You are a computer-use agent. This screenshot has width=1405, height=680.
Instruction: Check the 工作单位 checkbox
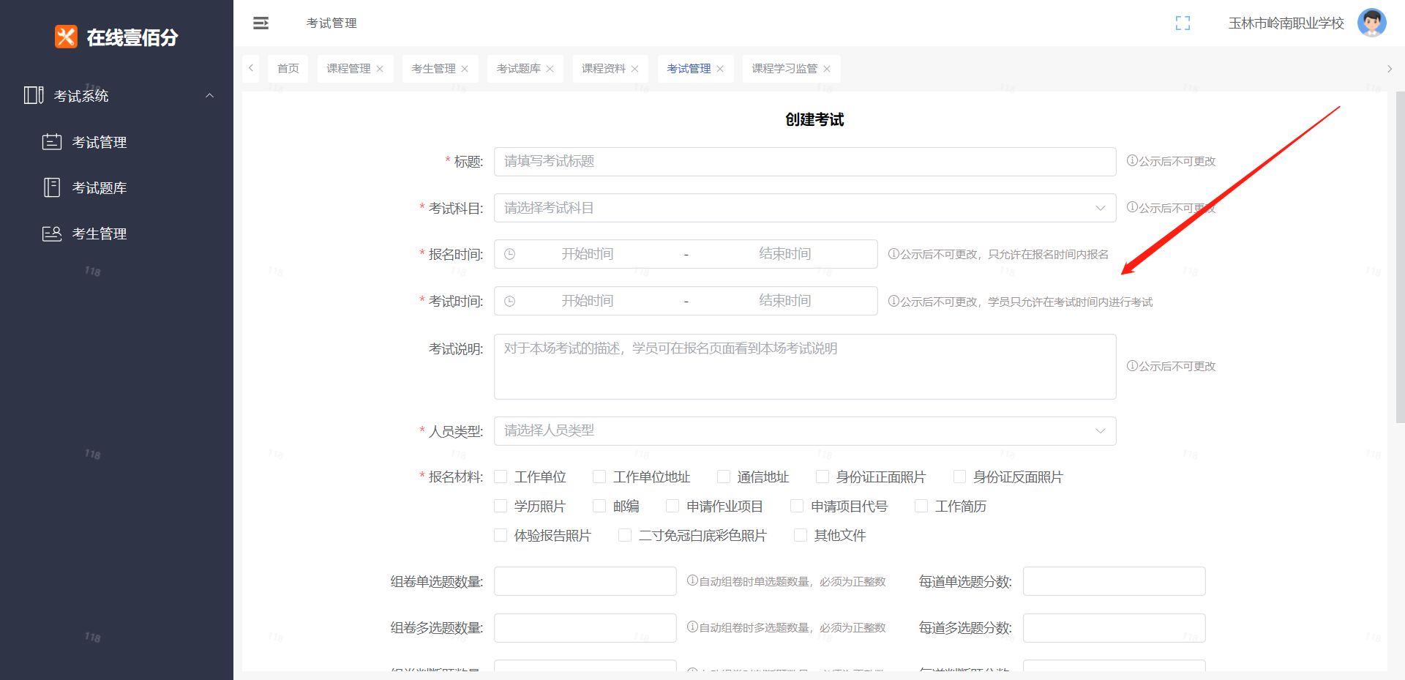[501, 477]
